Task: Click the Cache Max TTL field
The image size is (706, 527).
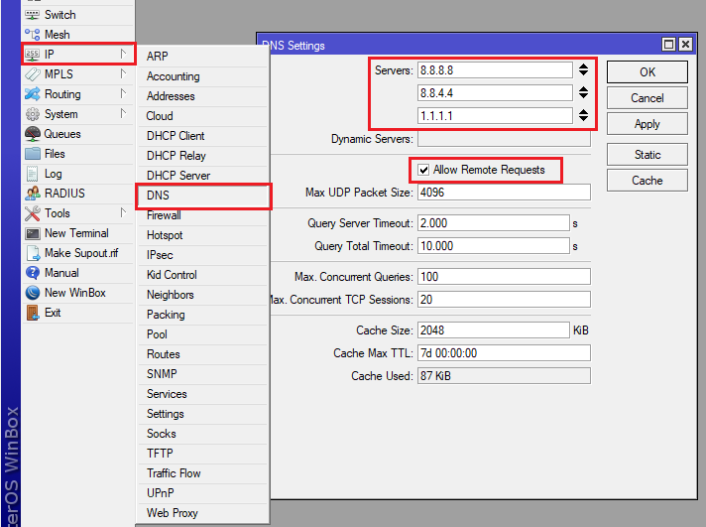Action: pos(504,353)
